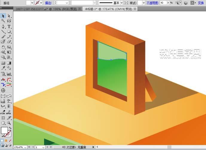206x150 pixels.
Task: Open the Recolor Artwork color wheel icon
Action: [186, 3]
